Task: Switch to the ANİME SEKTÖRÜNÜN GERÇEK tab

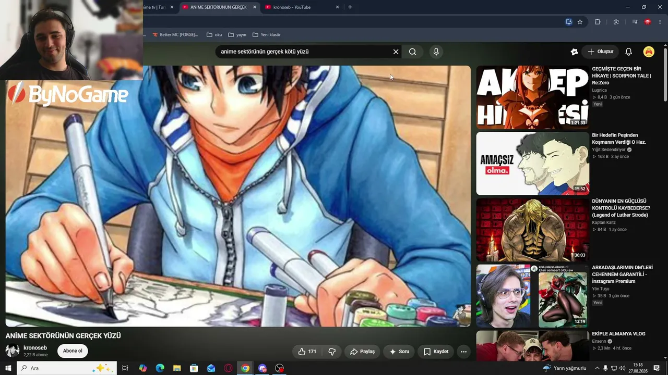Action: coord(218,7)
